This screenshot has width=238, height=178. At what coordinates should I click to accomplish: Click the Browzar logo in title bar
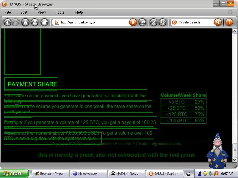coord(4,4)
